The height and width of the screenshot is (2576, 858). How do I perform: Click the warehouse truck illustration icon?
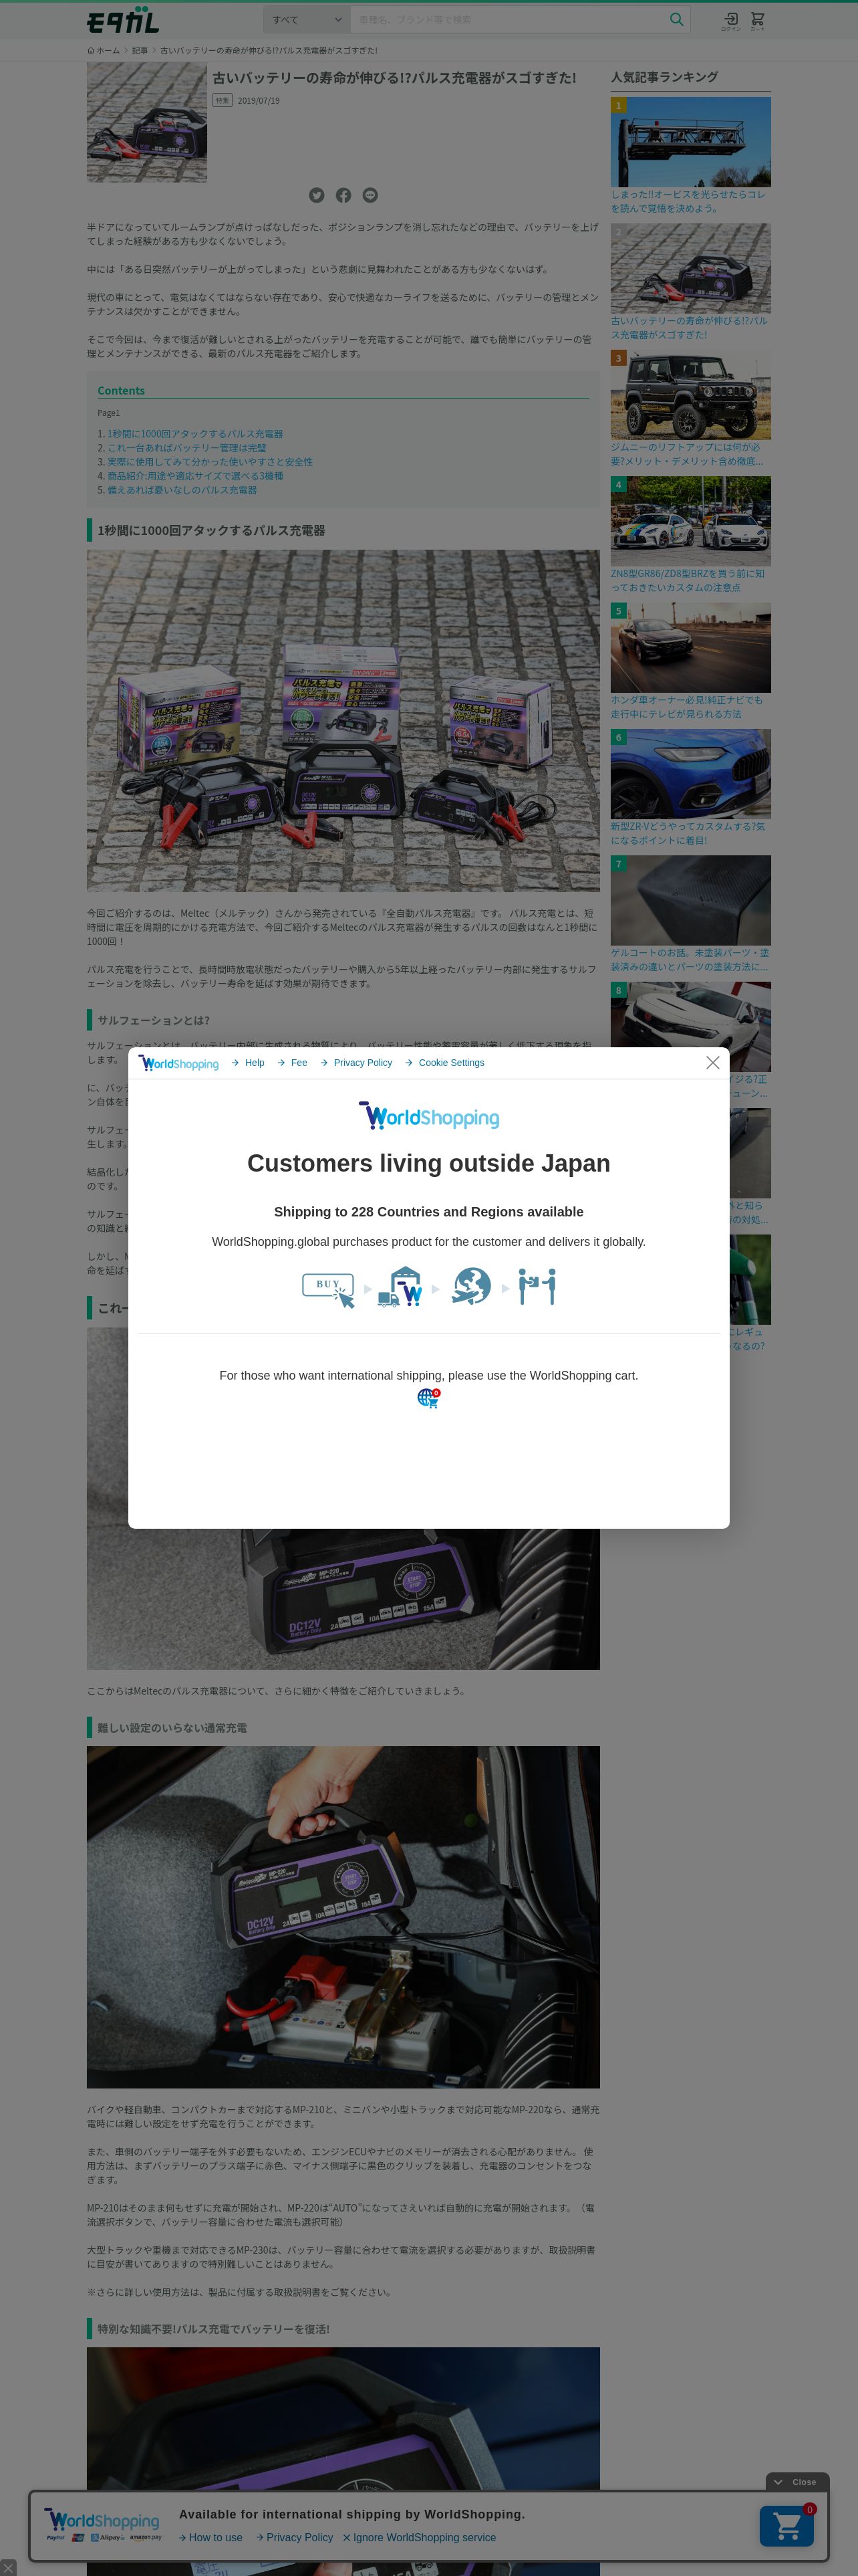click(400, 1287)
